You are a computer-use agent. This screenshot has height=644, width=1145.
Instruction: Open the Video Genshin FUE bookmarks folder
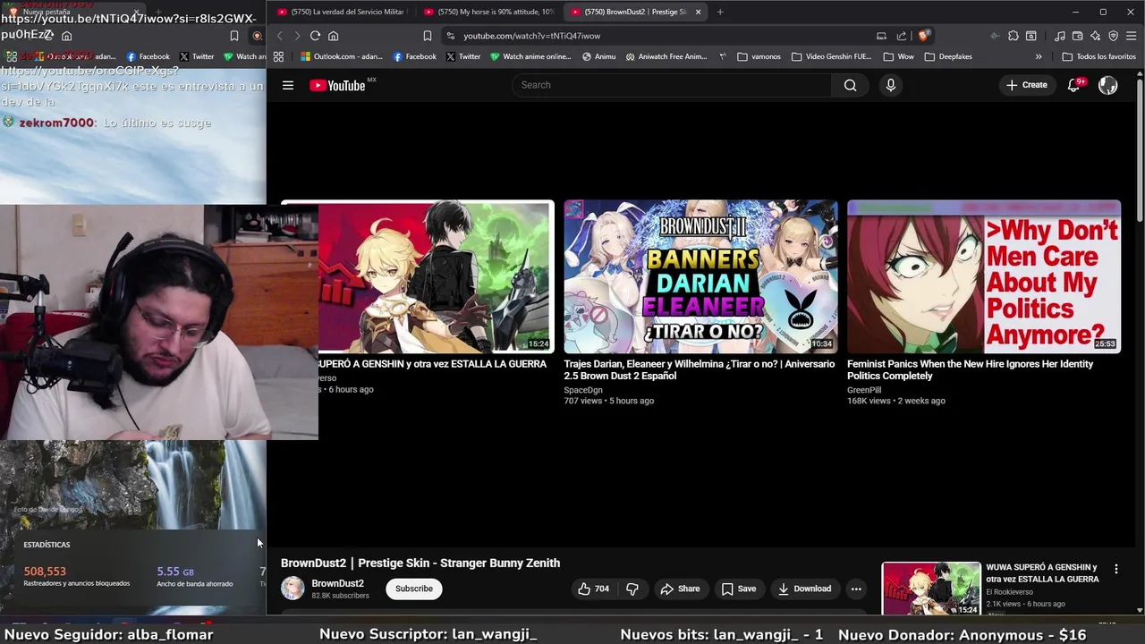point(831,56)
